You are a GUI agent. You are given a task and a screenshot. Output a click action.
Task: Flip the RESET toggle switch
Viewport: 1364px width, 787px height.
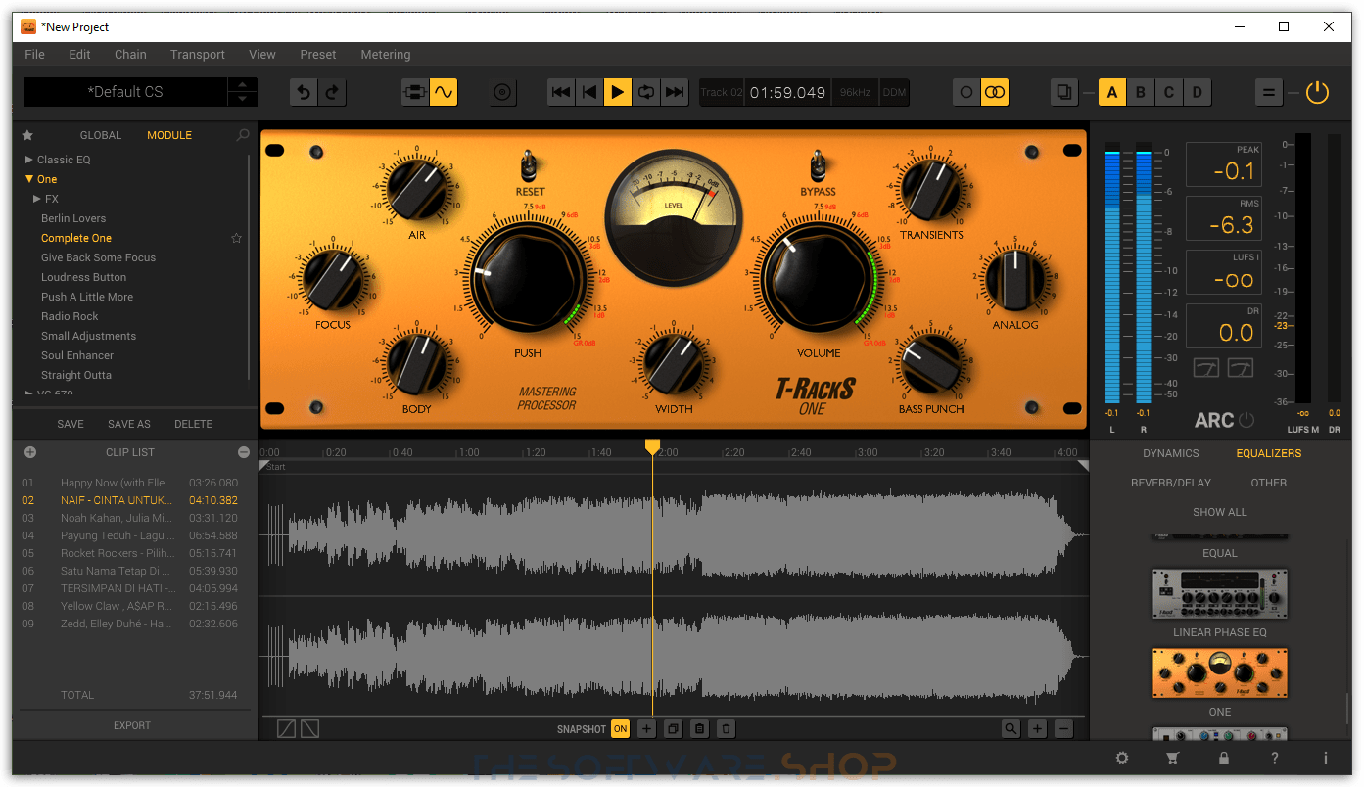click(530, 164)
